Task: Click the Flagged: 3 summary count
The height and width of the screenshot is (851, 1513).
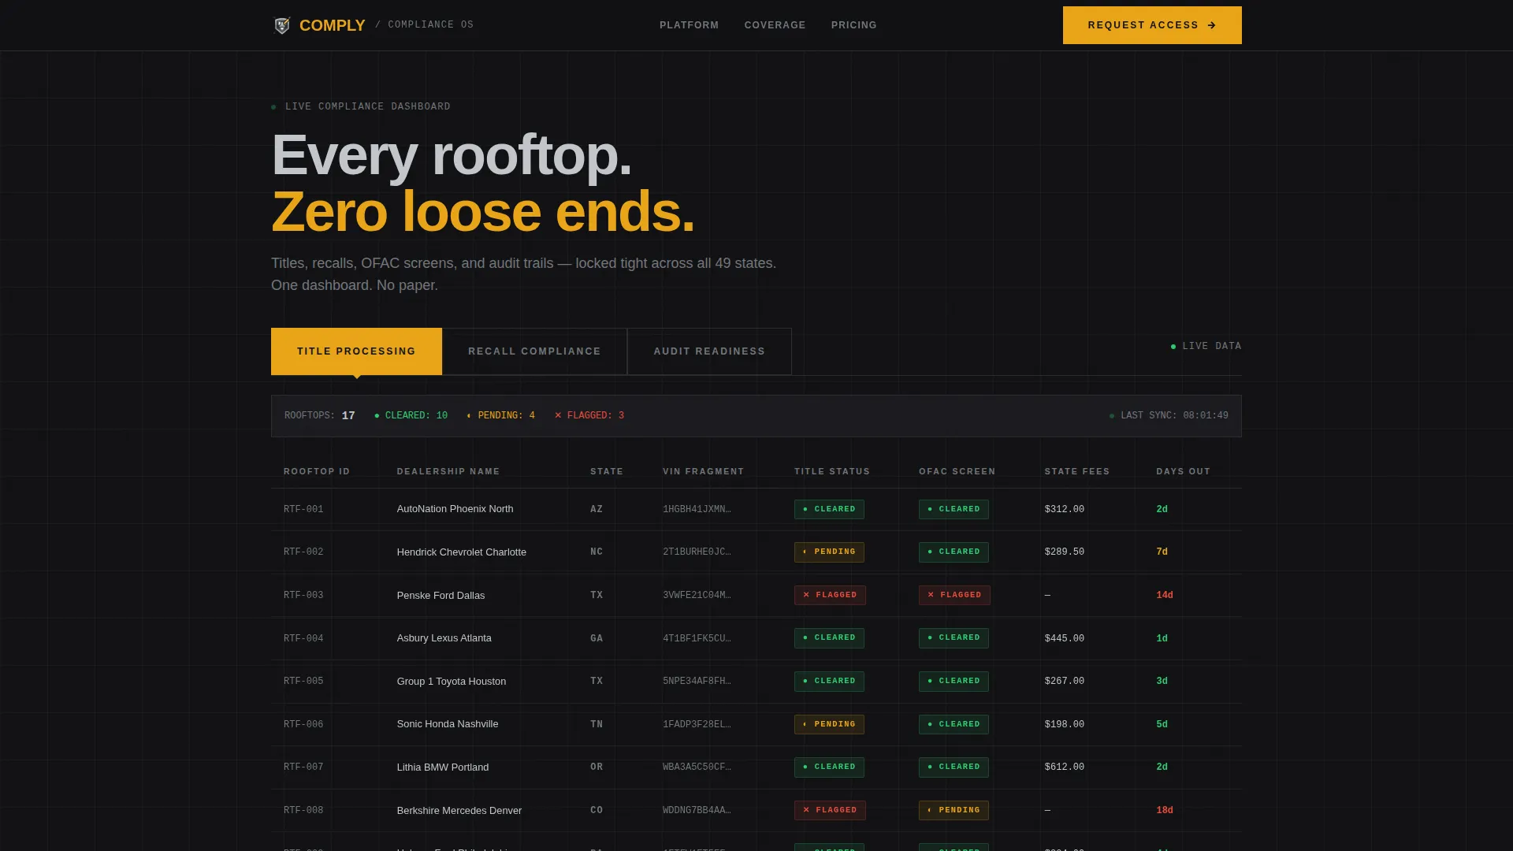Action: [589, 415]
